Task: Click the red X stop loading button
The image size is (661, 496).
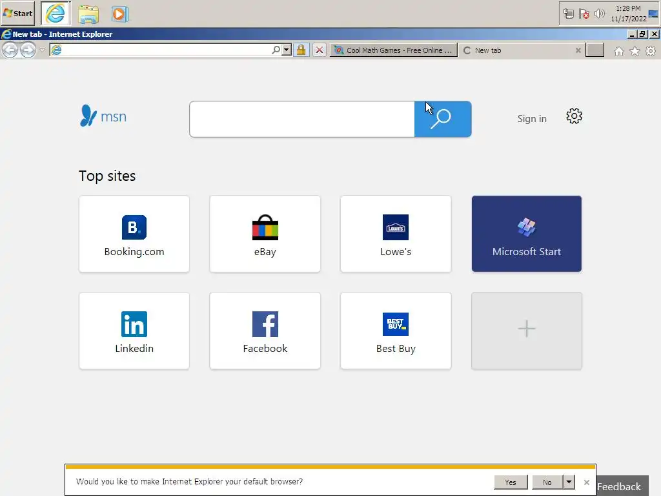Action: click(320, 50)
